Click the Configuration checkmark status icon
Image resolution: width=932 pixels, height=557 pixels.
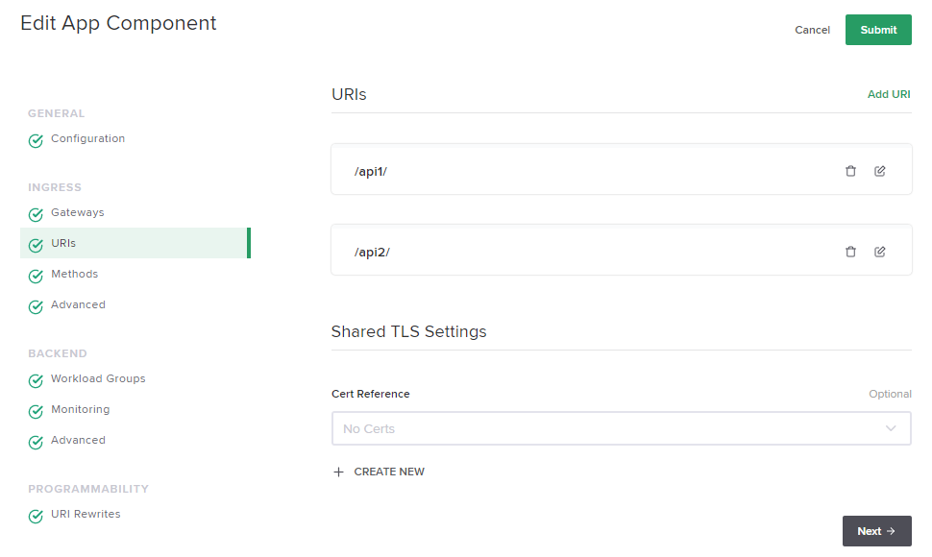click(36, 140)
